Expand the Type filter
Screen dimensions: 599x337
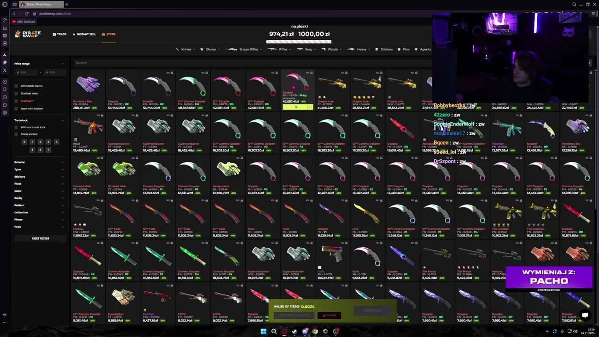40,169
